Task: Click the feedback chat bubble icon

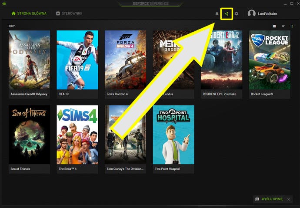Action: click(x=257, y=199)
